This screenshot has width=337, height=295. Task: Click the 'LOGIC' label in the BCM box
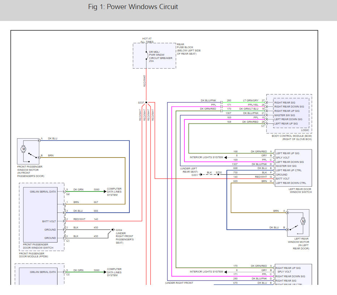(305, 130)
